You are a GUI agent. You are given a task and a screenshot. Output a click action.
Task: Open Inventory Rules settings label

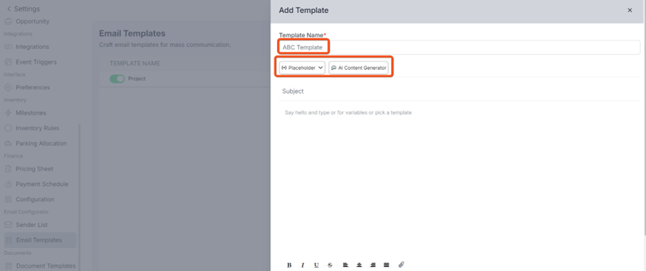(38, 128)
